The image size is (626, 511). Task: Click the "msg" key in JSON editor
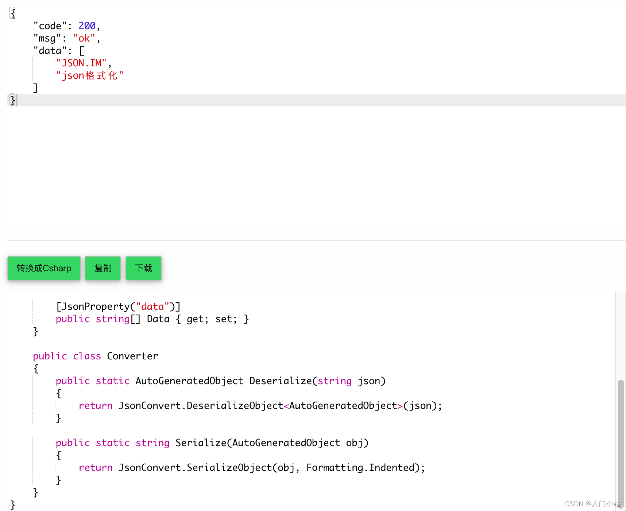click(x=47, y=38)
